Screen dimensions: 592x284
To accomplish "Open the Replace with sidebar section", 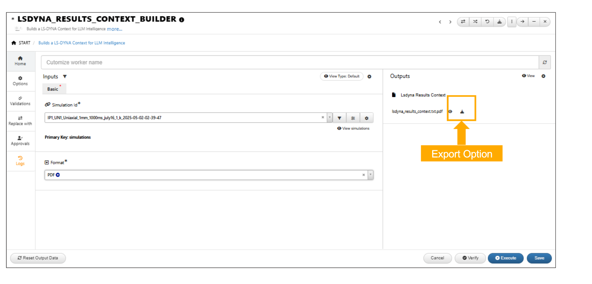I will (x=20, y=121).
